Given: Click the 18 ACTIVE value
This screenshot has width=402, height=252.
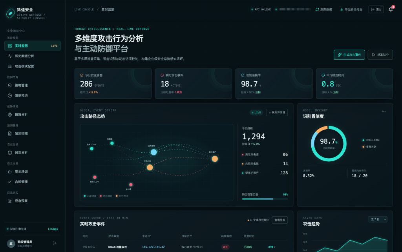Looking at the screenshot, I should (170, 84).
